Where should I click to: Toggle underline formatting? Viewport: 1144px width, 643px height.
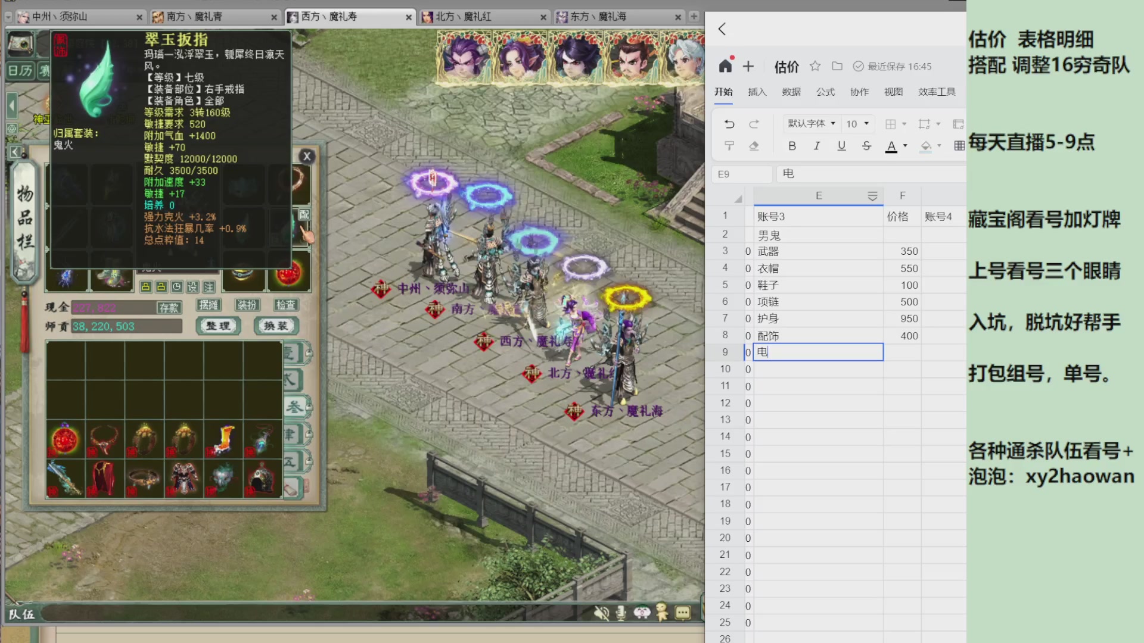841,146
